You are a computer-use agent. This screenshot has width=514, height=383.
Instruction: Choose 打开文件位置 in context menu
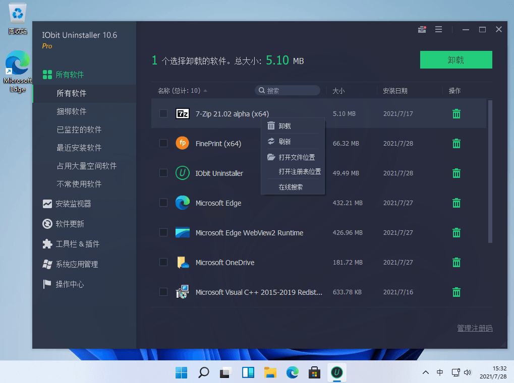pyautogui.click(x=293, y=157)
